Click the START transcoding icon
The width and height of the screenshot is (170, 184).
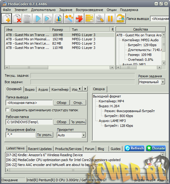tap(121, 18)
